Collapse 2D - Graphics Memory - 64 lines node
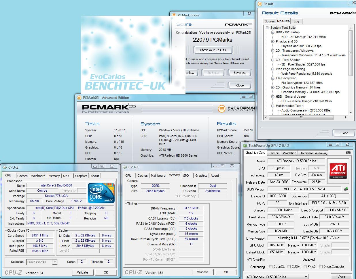 (x=273, y=88)
